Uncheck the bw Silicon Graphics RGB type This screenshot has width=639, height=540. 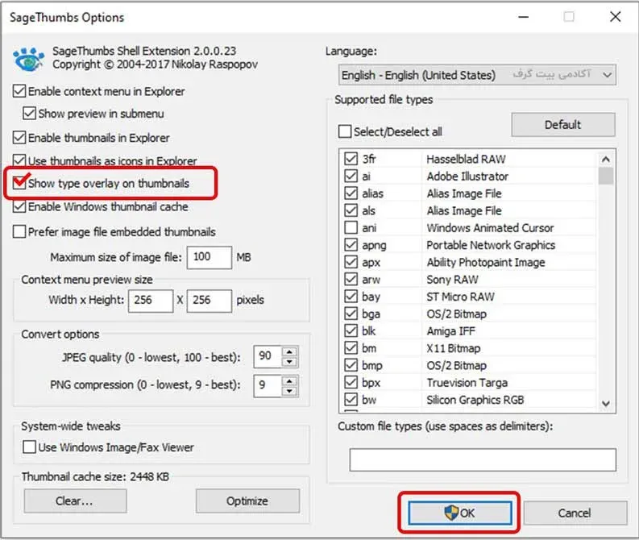(351, 400)
